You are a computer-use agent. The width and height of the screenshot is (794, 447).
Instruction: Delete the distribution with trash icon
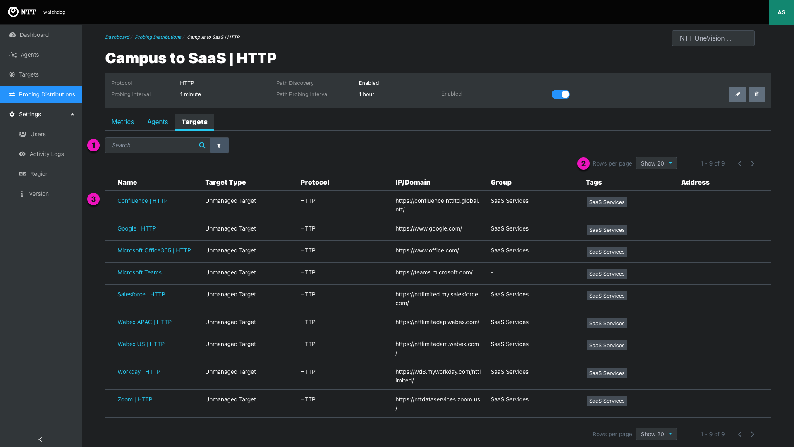pos(757,94)
